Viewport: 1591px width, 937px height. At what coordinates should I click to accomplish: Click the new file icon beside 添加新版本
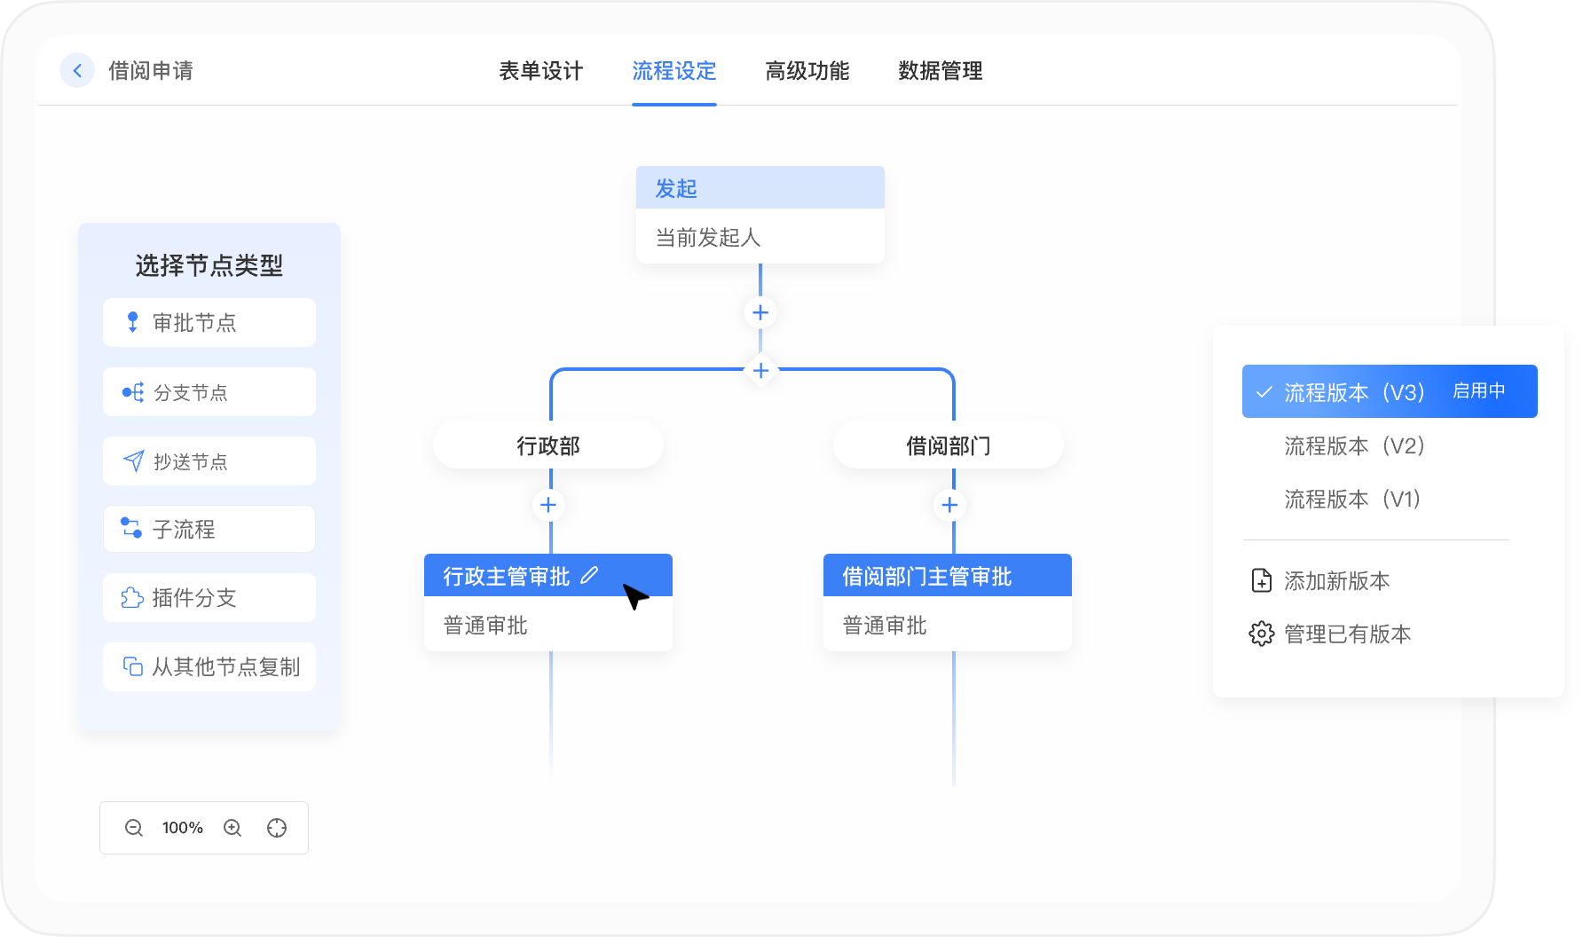(x=1262, y=580)
